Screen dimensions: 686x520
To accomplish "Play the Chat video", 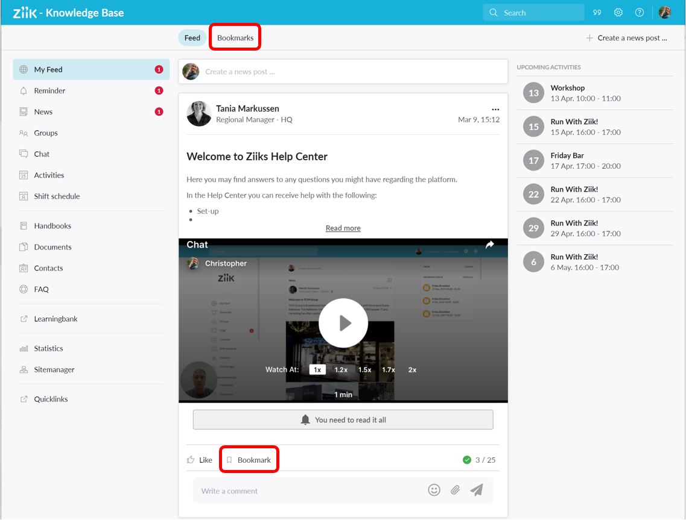I will [x=343, y=323].
